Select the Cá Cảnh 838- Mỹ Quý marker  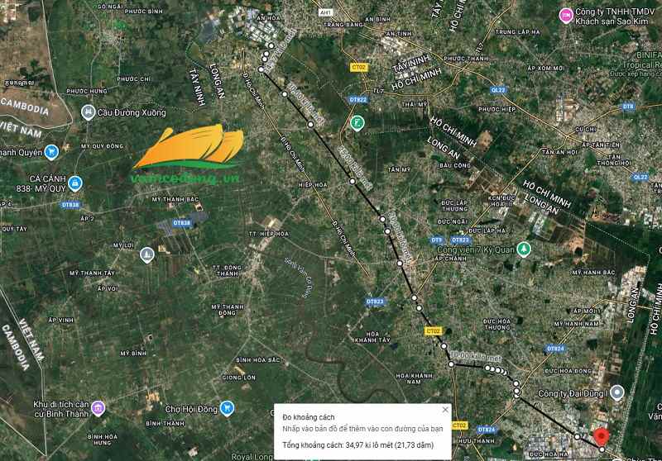(75, 183)
